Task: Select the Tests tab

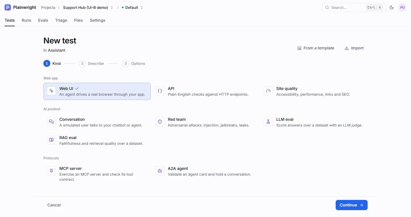Action: 10,20
